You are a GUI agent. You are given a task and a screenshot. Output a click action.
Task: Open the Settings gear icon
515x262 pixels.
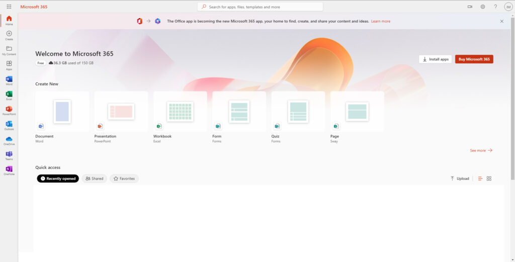[483, 7]
